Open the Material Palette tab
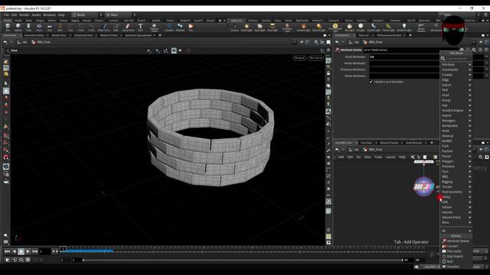 [x=389, y=143]
